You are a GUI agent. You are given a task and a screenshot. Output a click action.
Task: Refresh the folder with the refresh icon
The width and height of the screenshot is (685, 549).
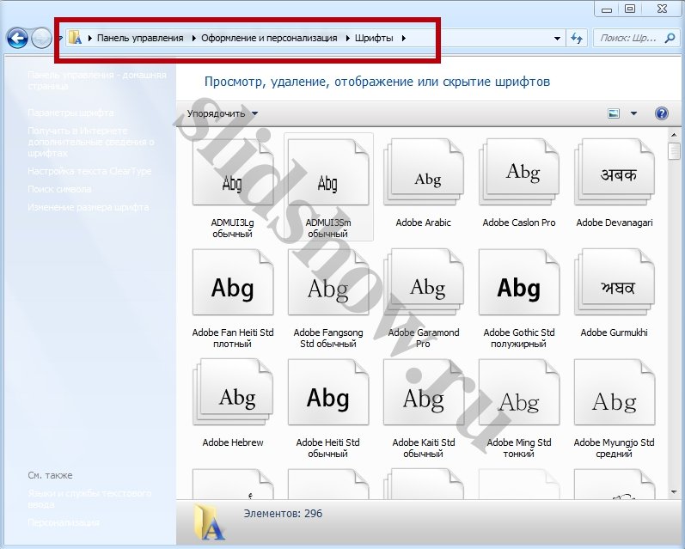click(x=577, y=39)
